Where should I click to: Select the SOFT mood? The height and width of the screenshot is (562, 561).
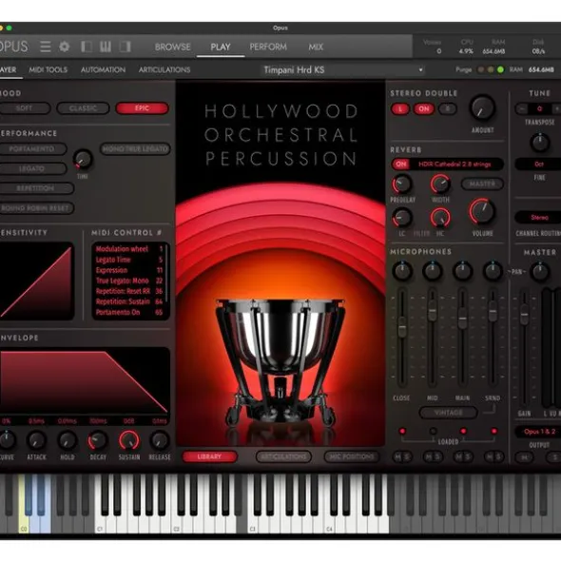pos(25,108)
